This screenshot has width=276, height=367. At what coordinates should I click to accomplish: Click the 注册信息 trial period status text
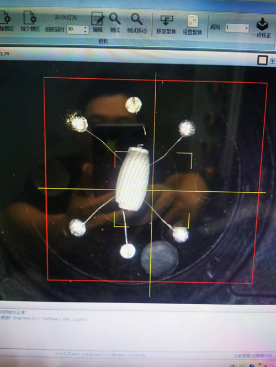pyautogui.click(x=253, y=355)
